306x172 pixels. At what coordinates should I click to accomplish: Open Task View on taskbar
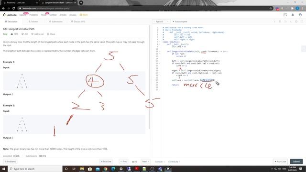[x=74, y=169]
